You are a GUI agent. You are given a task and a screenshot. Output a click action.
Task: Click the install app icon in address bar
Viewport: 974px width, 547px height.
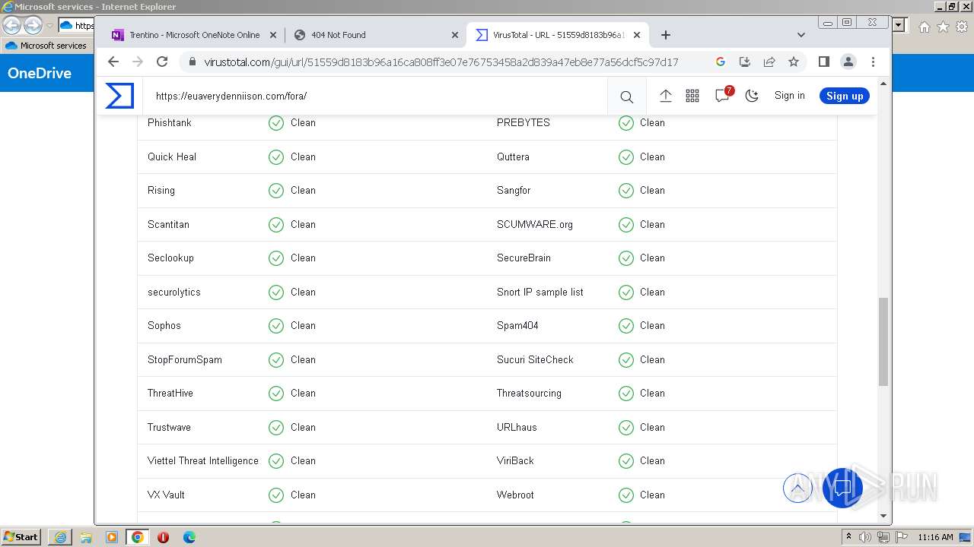(745, 62)
